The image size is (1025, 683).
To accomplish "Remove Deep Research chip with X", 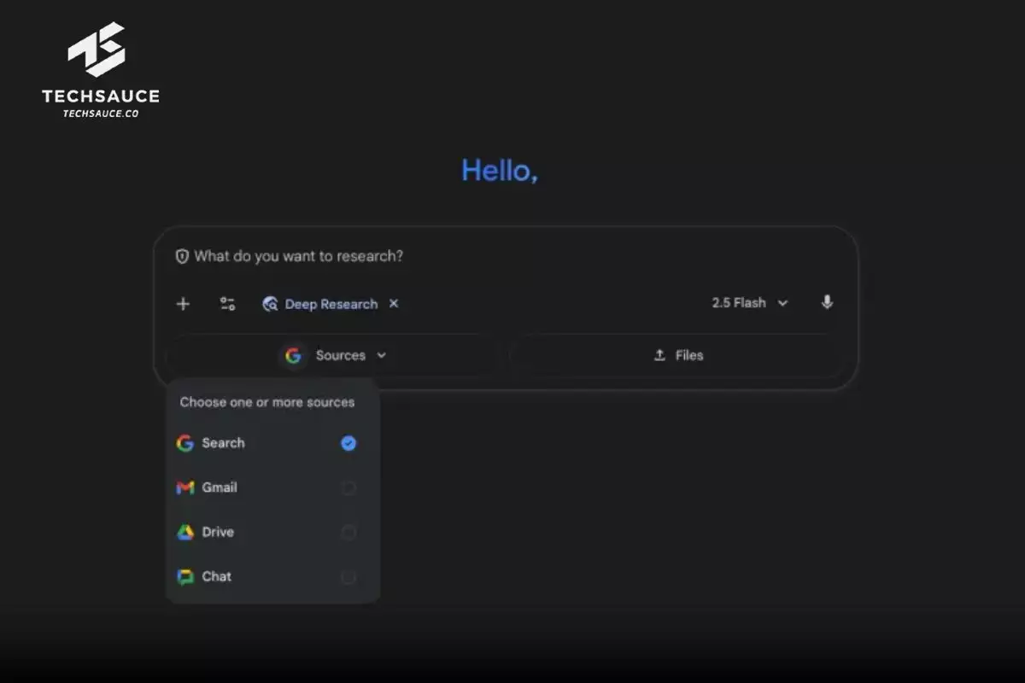I will [x=394, y=303].
